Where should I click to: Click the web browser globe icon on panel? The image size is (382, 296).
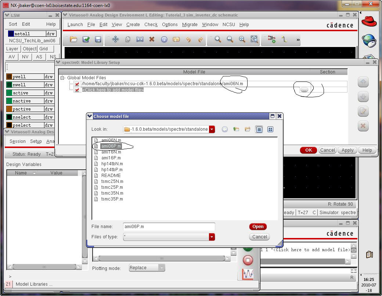[x=369, y=40]
